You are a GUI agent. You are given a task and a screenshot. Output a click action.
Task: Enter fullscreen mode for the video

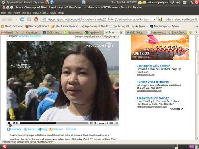(x=117, y=123)
